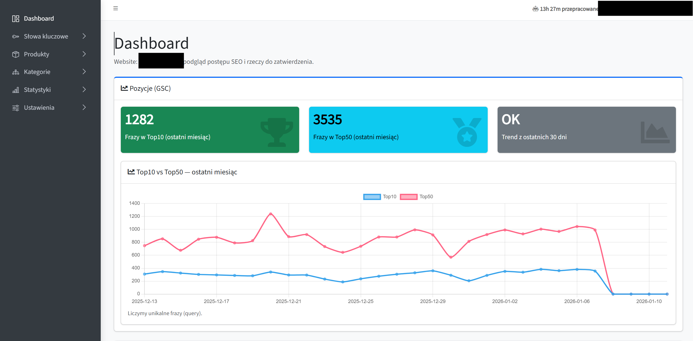Toggle Top50 series in chart legend

pos(416,197)
